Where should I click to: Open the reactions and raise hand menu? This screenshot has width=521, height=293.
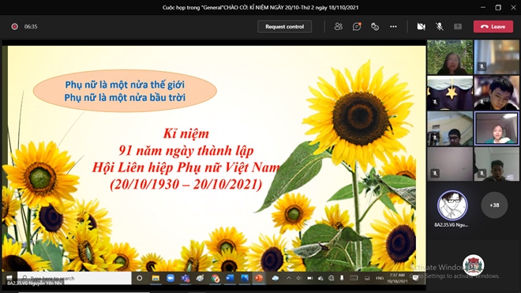coord(375,27)
